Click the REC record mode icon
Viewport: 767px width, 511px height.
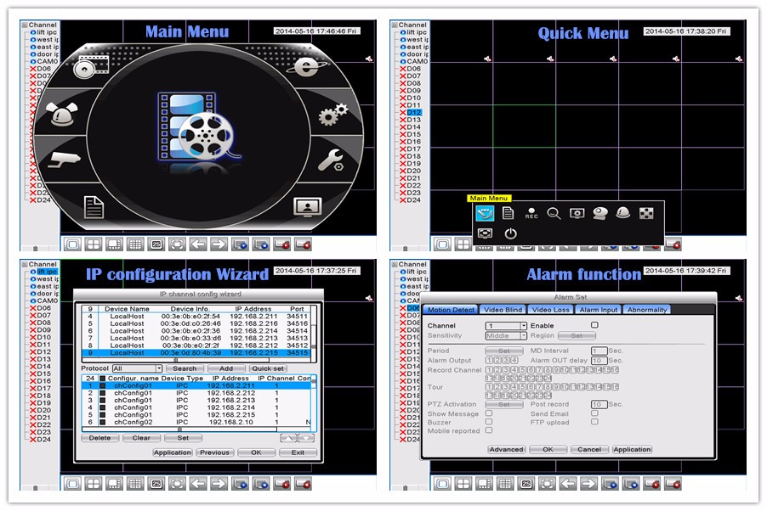point(531,214)
